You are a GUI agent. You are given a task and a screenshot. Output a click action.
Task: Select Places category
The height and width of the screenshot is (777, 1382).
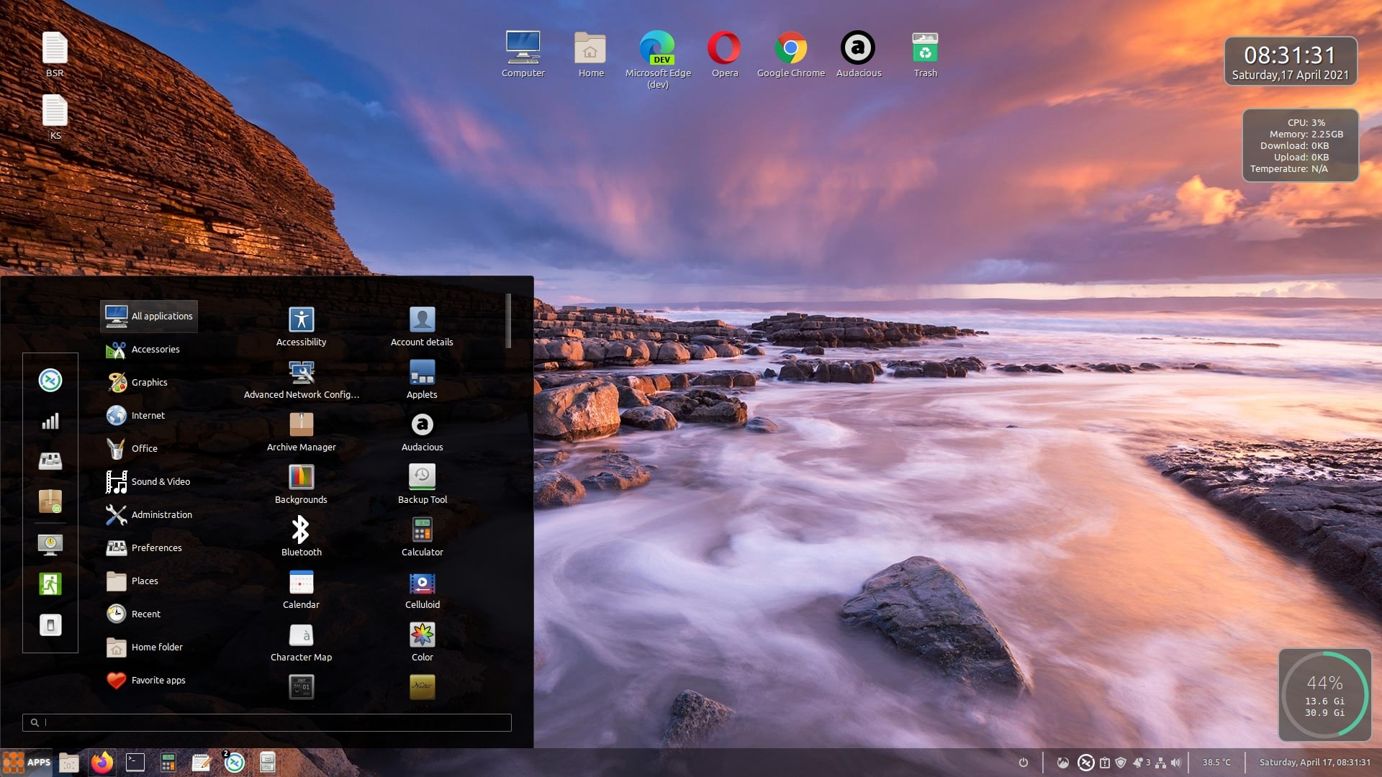click(x=149, y=581)
